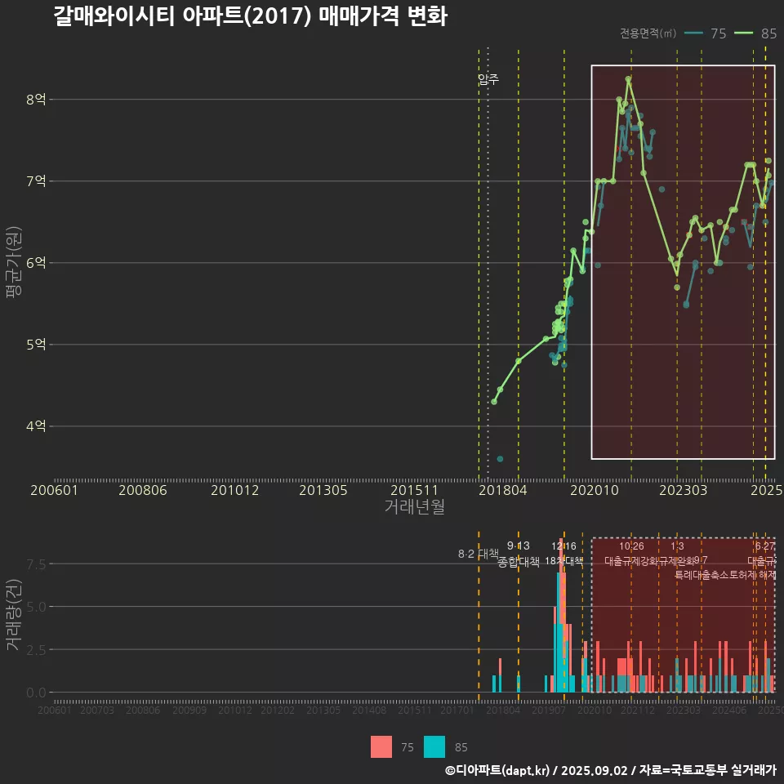This screenshot has height=784, width=784.
Task: Click the 거래량(건) y-axis title
Action: pyautogui.click(x=14, y=614)
